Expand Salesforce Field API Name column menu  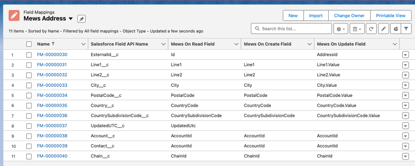(x=163, y=44)
